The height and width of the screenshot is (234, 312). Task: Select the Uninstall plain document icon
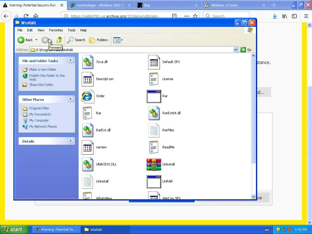pos(87,182)
